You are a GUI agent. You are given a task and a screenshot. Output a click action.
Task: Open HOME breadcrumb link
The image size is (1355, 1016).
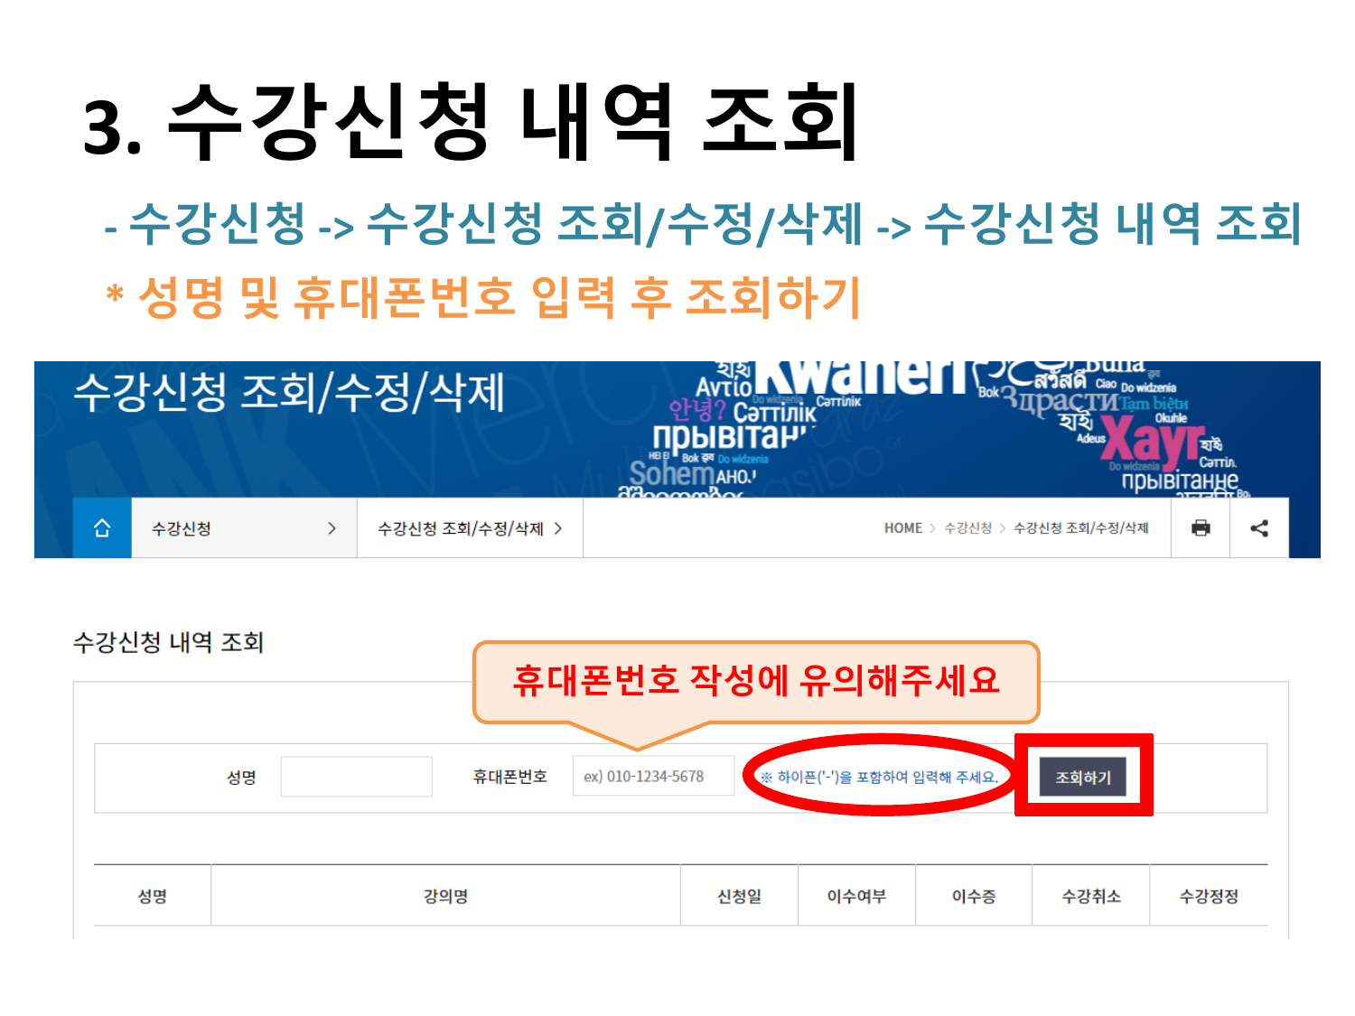tap(902, 528)
